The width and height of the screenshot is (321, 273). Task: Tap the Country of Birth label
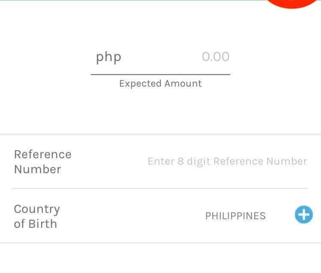click(x=37, y=216)
